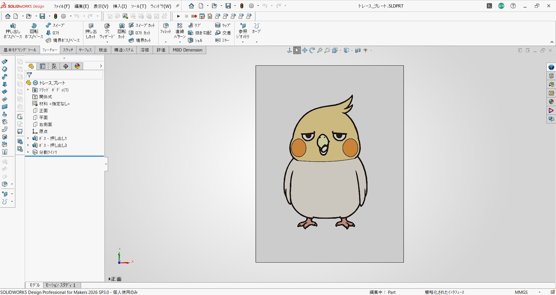This screenshot has height=295, width=556.
Task: Open the 穴ウィザード hole wizard
Action: [107, 31]
